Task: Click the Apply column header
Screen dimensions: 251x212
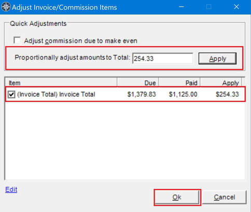Action: coord(221,83)
